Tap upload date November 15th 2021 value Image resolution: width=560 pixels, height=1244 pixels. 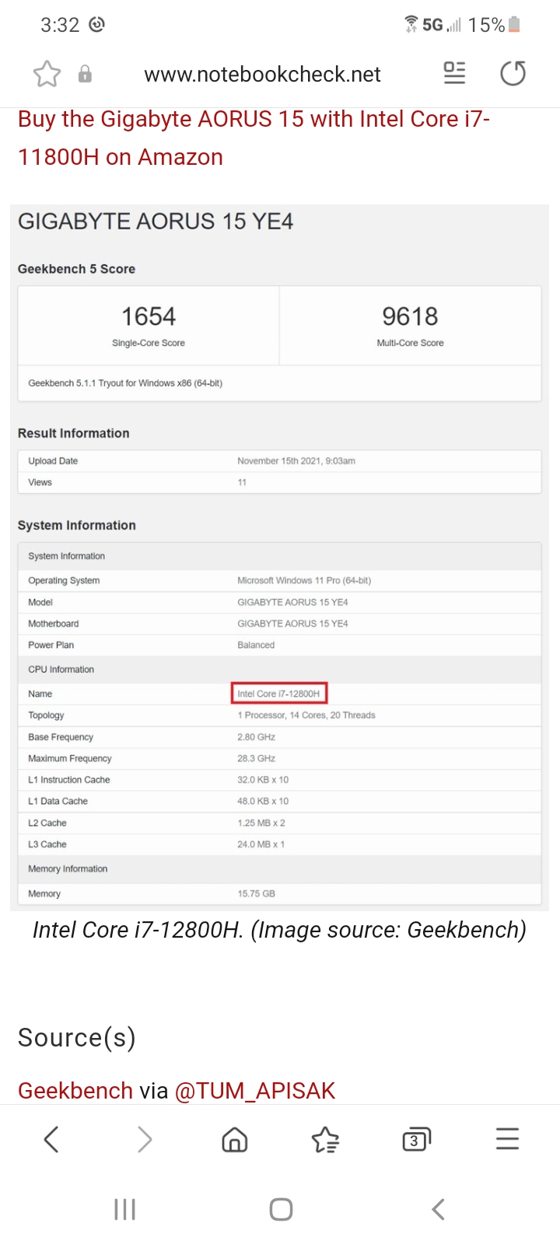click(296, 461)
